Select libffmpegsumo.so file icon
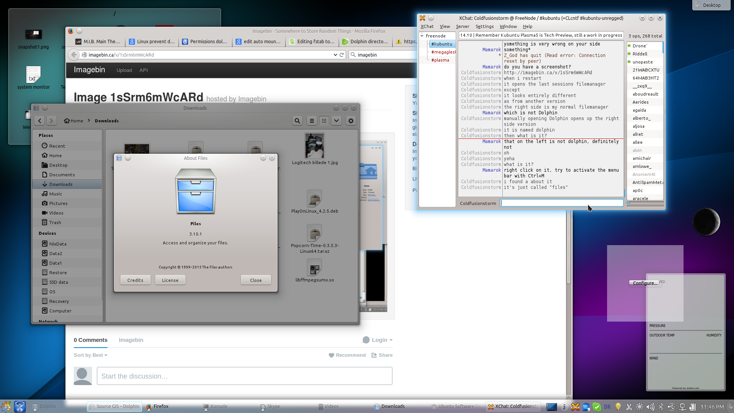Viewport: 734px width, 413px height. 314,267
